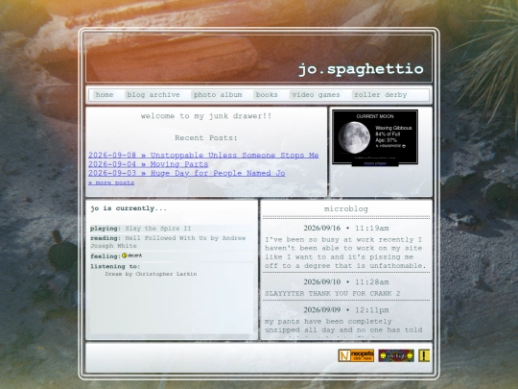Open the blog archive page
The image size is (518, 389).
click(153, 95)
